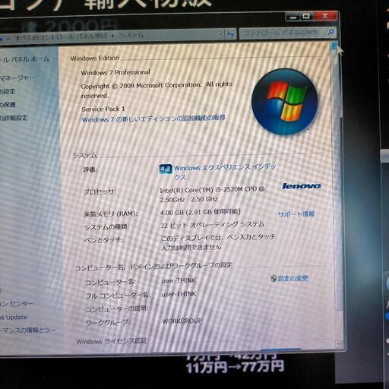The width and height of the screenshot is (389, 389).
Task: Click the help icon below the search box
Action: 334,46
